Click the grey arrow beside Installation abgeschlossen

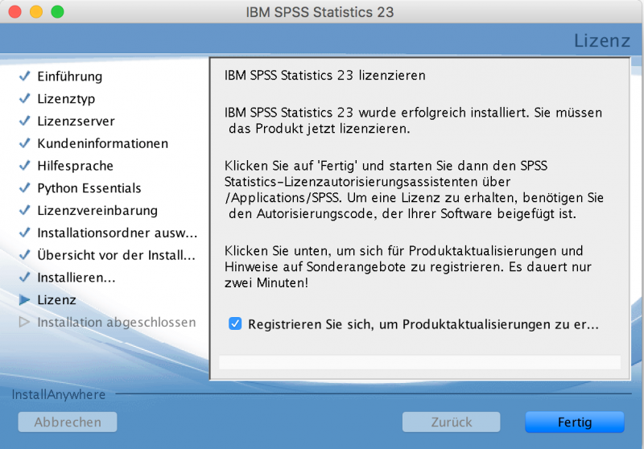click(x=25, y=322)
